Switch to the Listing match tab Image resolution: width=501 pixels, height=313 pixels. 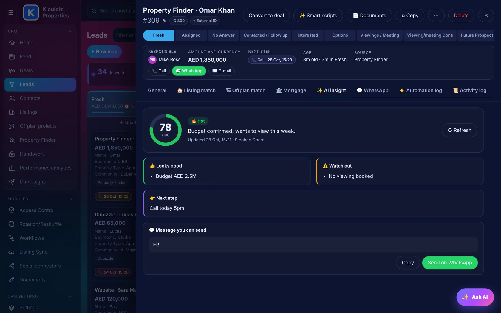[x=196, y=90]
